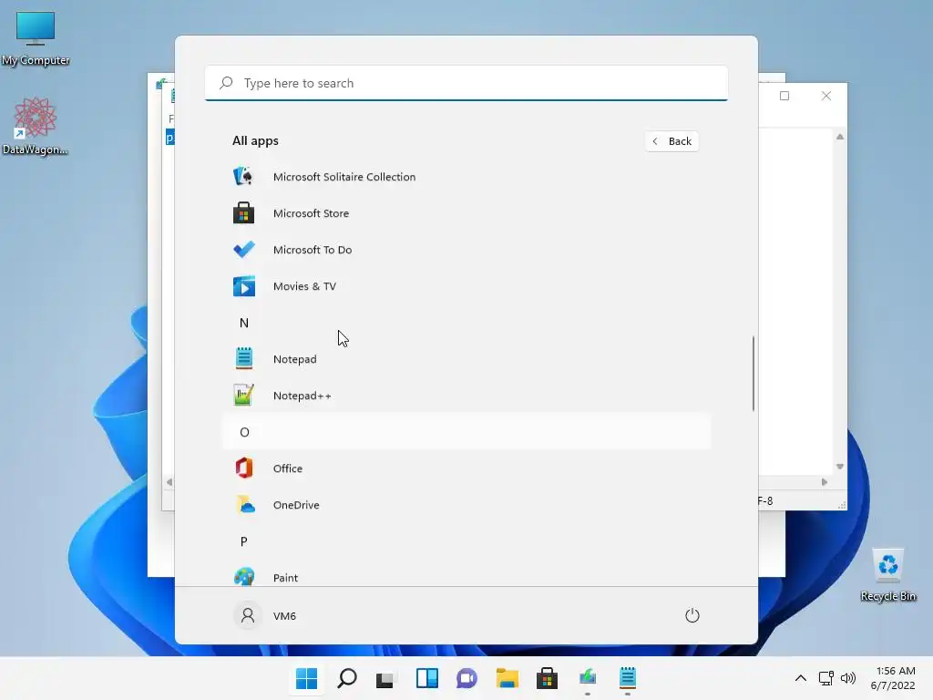Open Movies & TV app icon
The height and width of the screenshot is (700, 933).
pos(243,286)
